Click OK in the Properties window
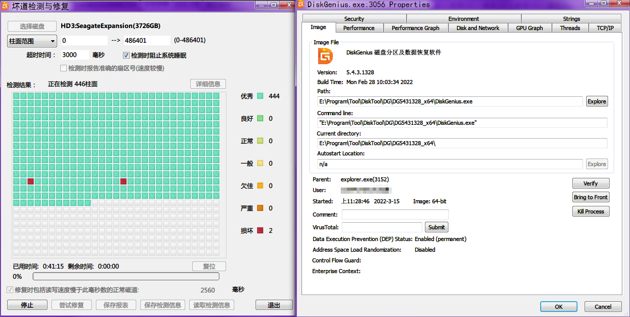This screenshot has height=317, width=630. [559, 306]
